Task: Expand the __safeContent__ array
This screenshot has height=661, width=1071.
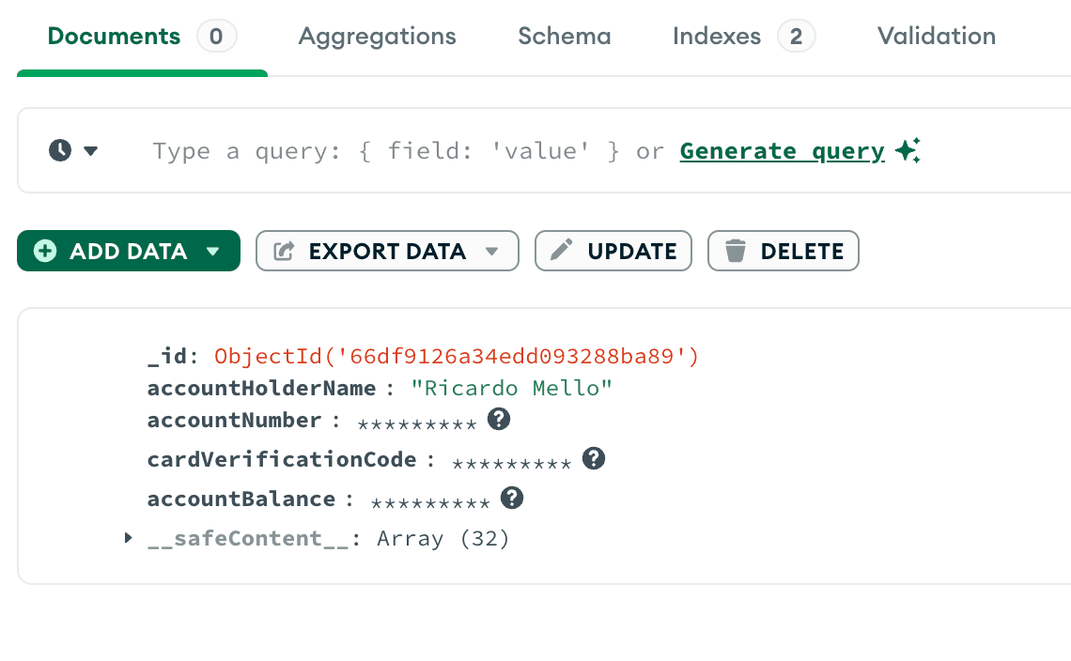Action: pos(129,538)
